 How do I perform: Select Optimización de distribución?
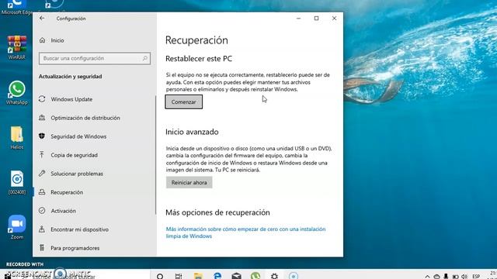pyautogui.click(x=85, y=118)
